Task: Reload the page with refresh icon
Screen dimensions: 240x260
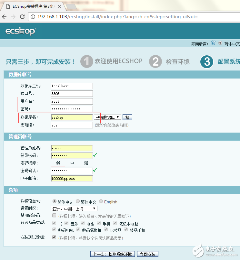Action: (x=22, y=16)
